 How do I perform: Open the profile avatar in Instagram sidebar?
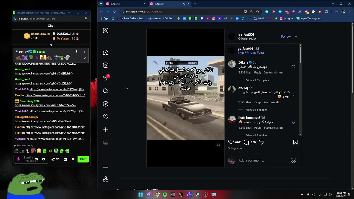pos(106,143)
